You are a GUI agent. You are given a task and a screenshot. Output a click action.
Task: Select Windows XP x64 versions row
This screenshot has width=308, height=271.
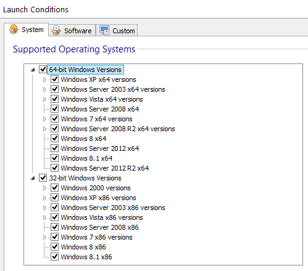click(x=99, y=79)
